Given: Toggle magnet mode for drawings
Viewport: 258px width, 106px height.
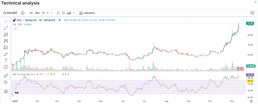Looking at the screenshot, I should point(6,91).
